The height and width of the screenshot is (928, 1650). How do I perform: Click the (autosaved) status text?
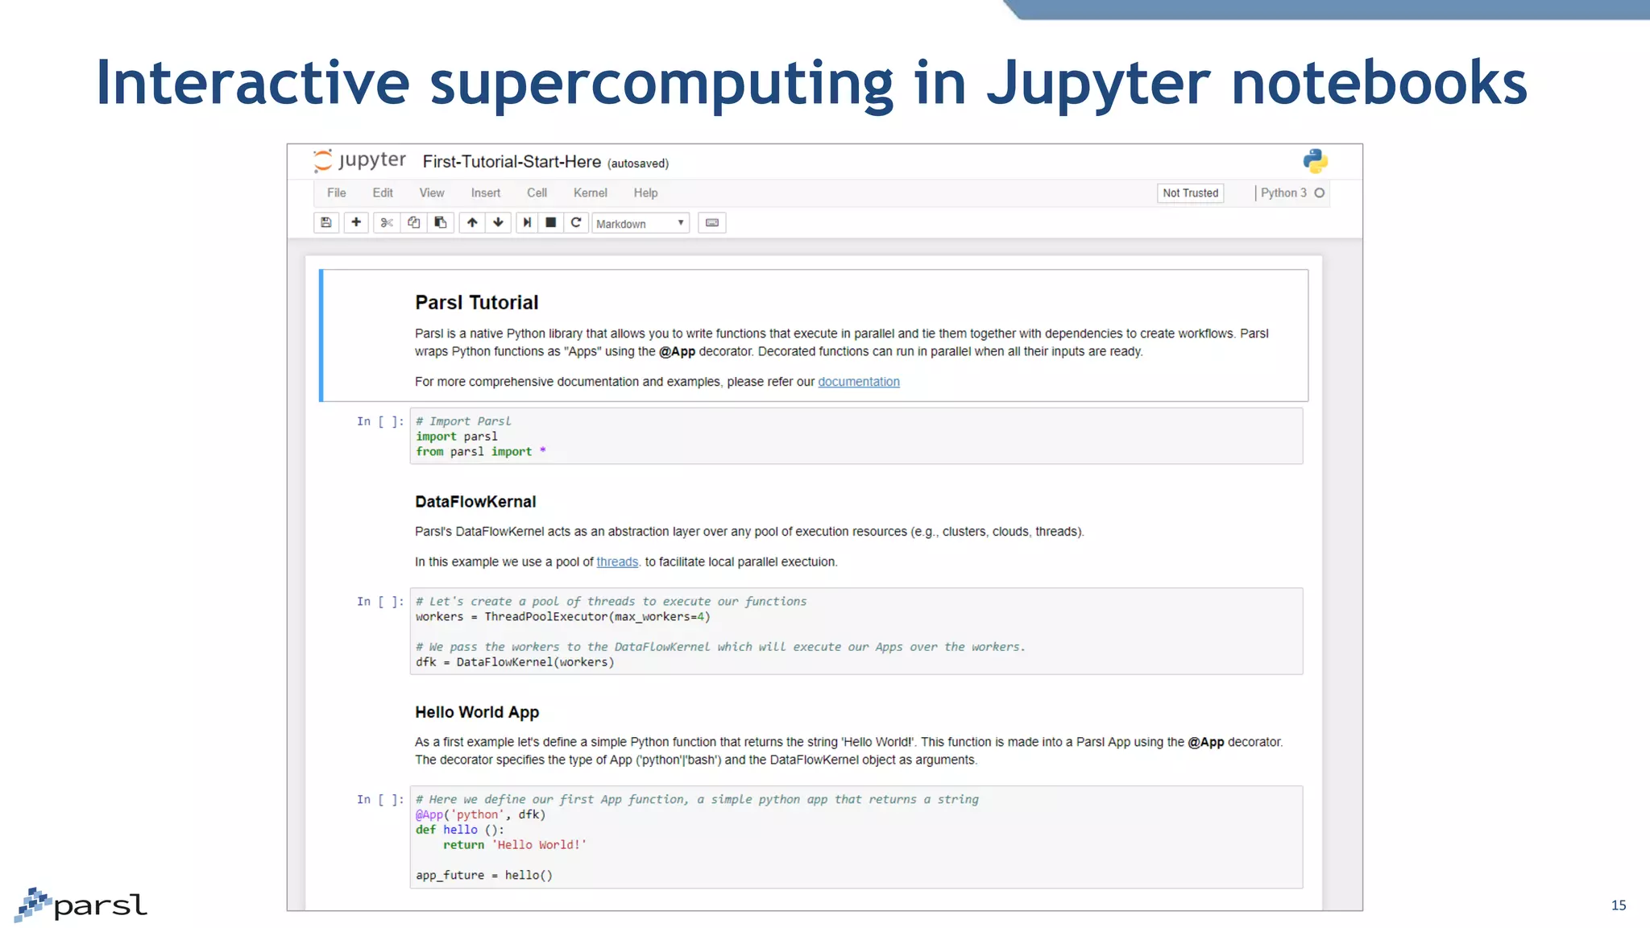coord(638,164)
